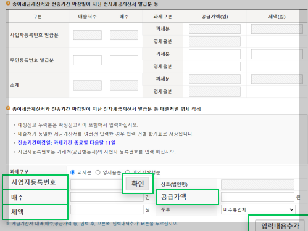
Task: Click 매수 field in 소계 row
Action: (124, 86)
